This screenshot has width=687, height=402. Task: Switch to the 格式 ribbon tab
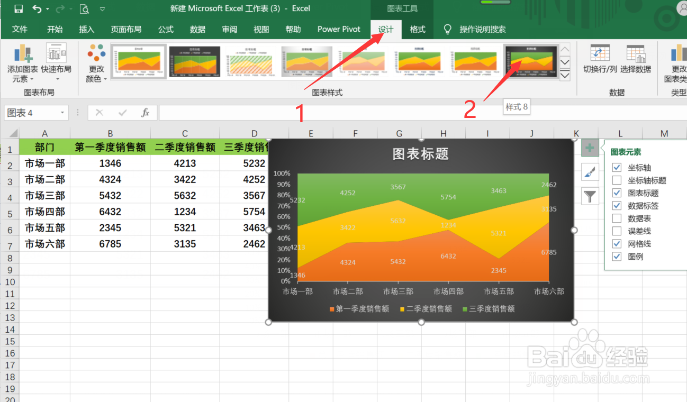pyautogui.click(x=418, y=30)
